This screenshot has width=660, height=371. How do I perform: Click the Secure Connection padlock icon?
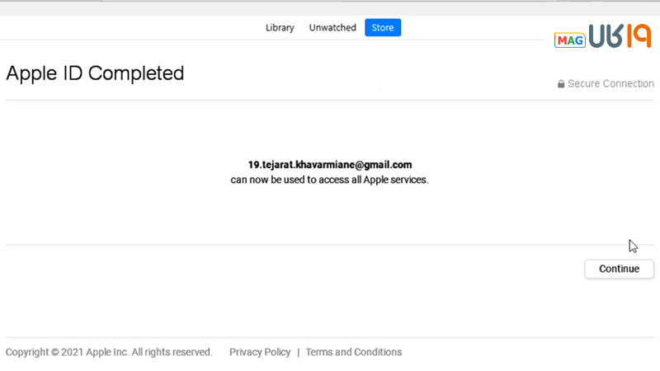tap(561, 84)
